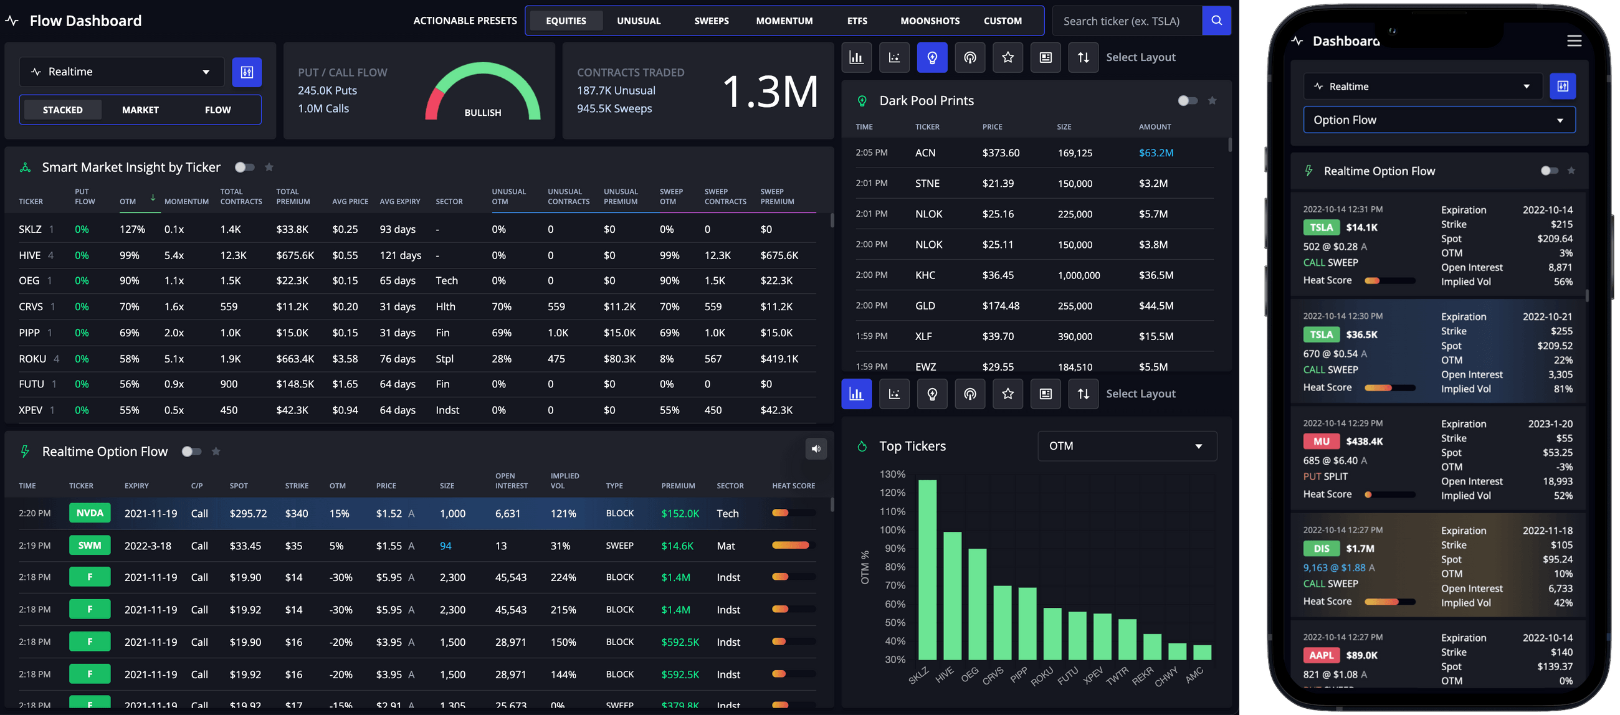Open the Option Flow dropdown on phone

pyautogui.click(x=1439, y=120)
